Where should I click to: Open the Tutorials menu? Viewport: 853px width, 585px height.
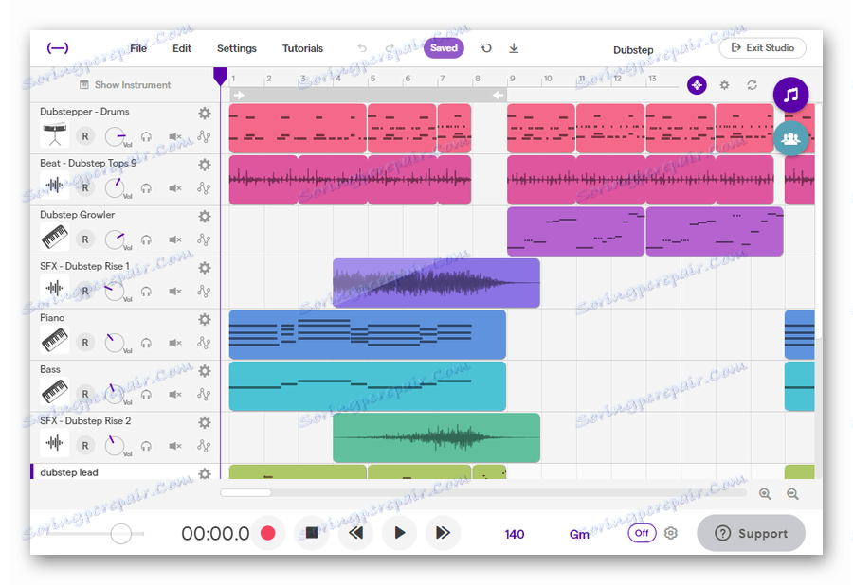(302, 48)
